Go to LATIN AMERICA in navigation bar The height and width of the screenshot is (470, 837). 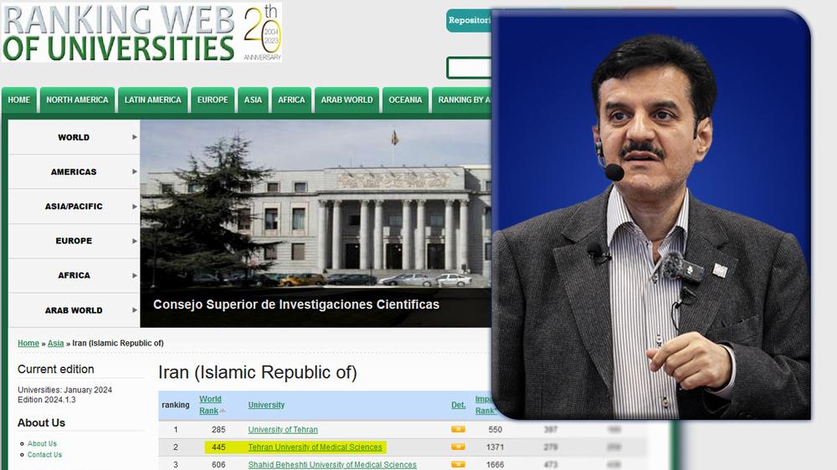152,100
